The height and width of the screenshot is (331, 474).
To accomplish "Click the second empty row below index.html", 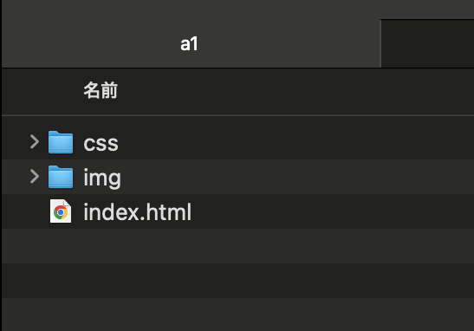I will (238, 280).
